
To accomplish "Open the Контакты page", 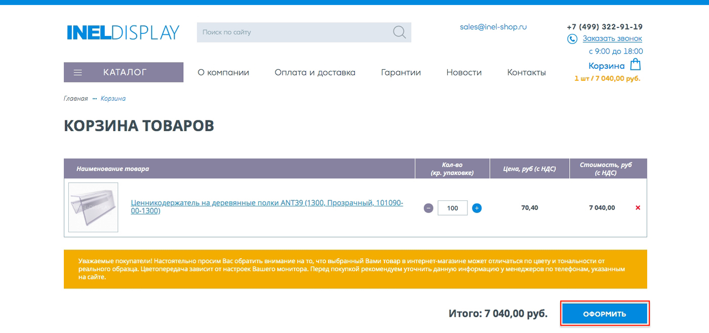I will 526,72.
